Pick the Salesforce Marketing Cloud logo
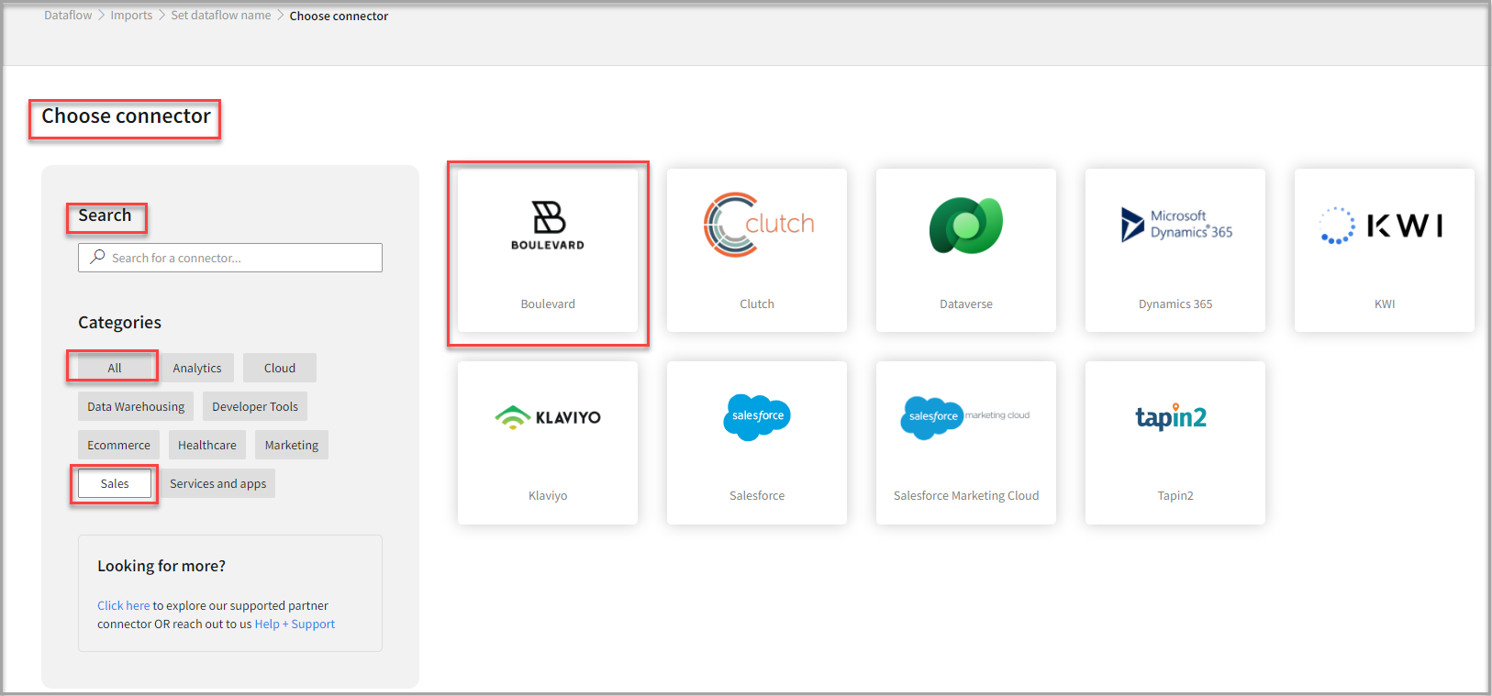Screen dimensions: 1492x696 point(965,417)
